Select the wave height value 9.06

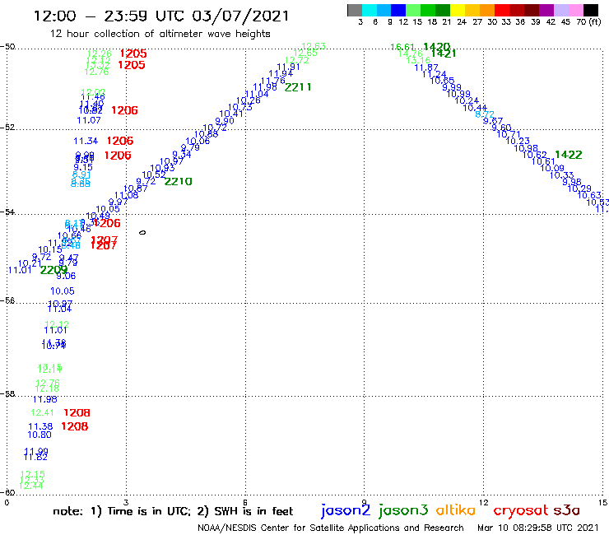tap(66, 276)
